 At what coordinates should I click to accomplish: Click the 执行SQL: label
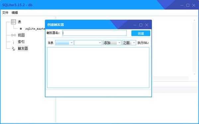click(x=143, y=43)
